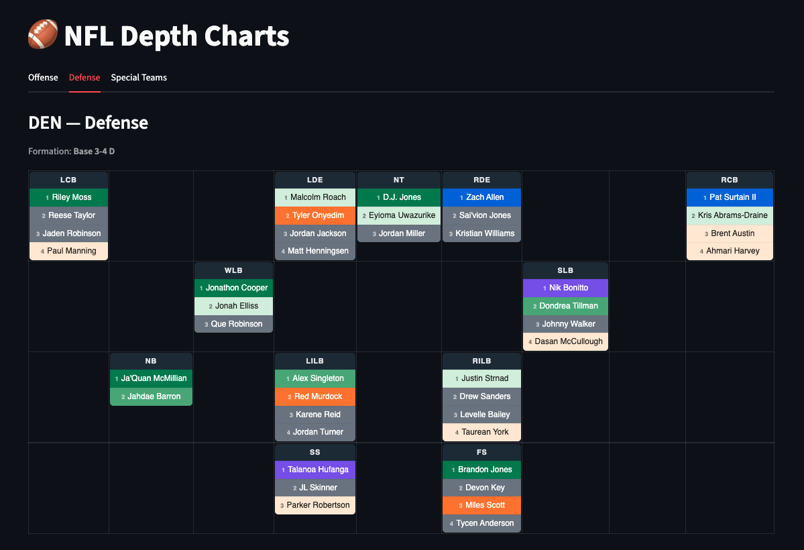Click Karene Reid player cell

coord(315,415)
